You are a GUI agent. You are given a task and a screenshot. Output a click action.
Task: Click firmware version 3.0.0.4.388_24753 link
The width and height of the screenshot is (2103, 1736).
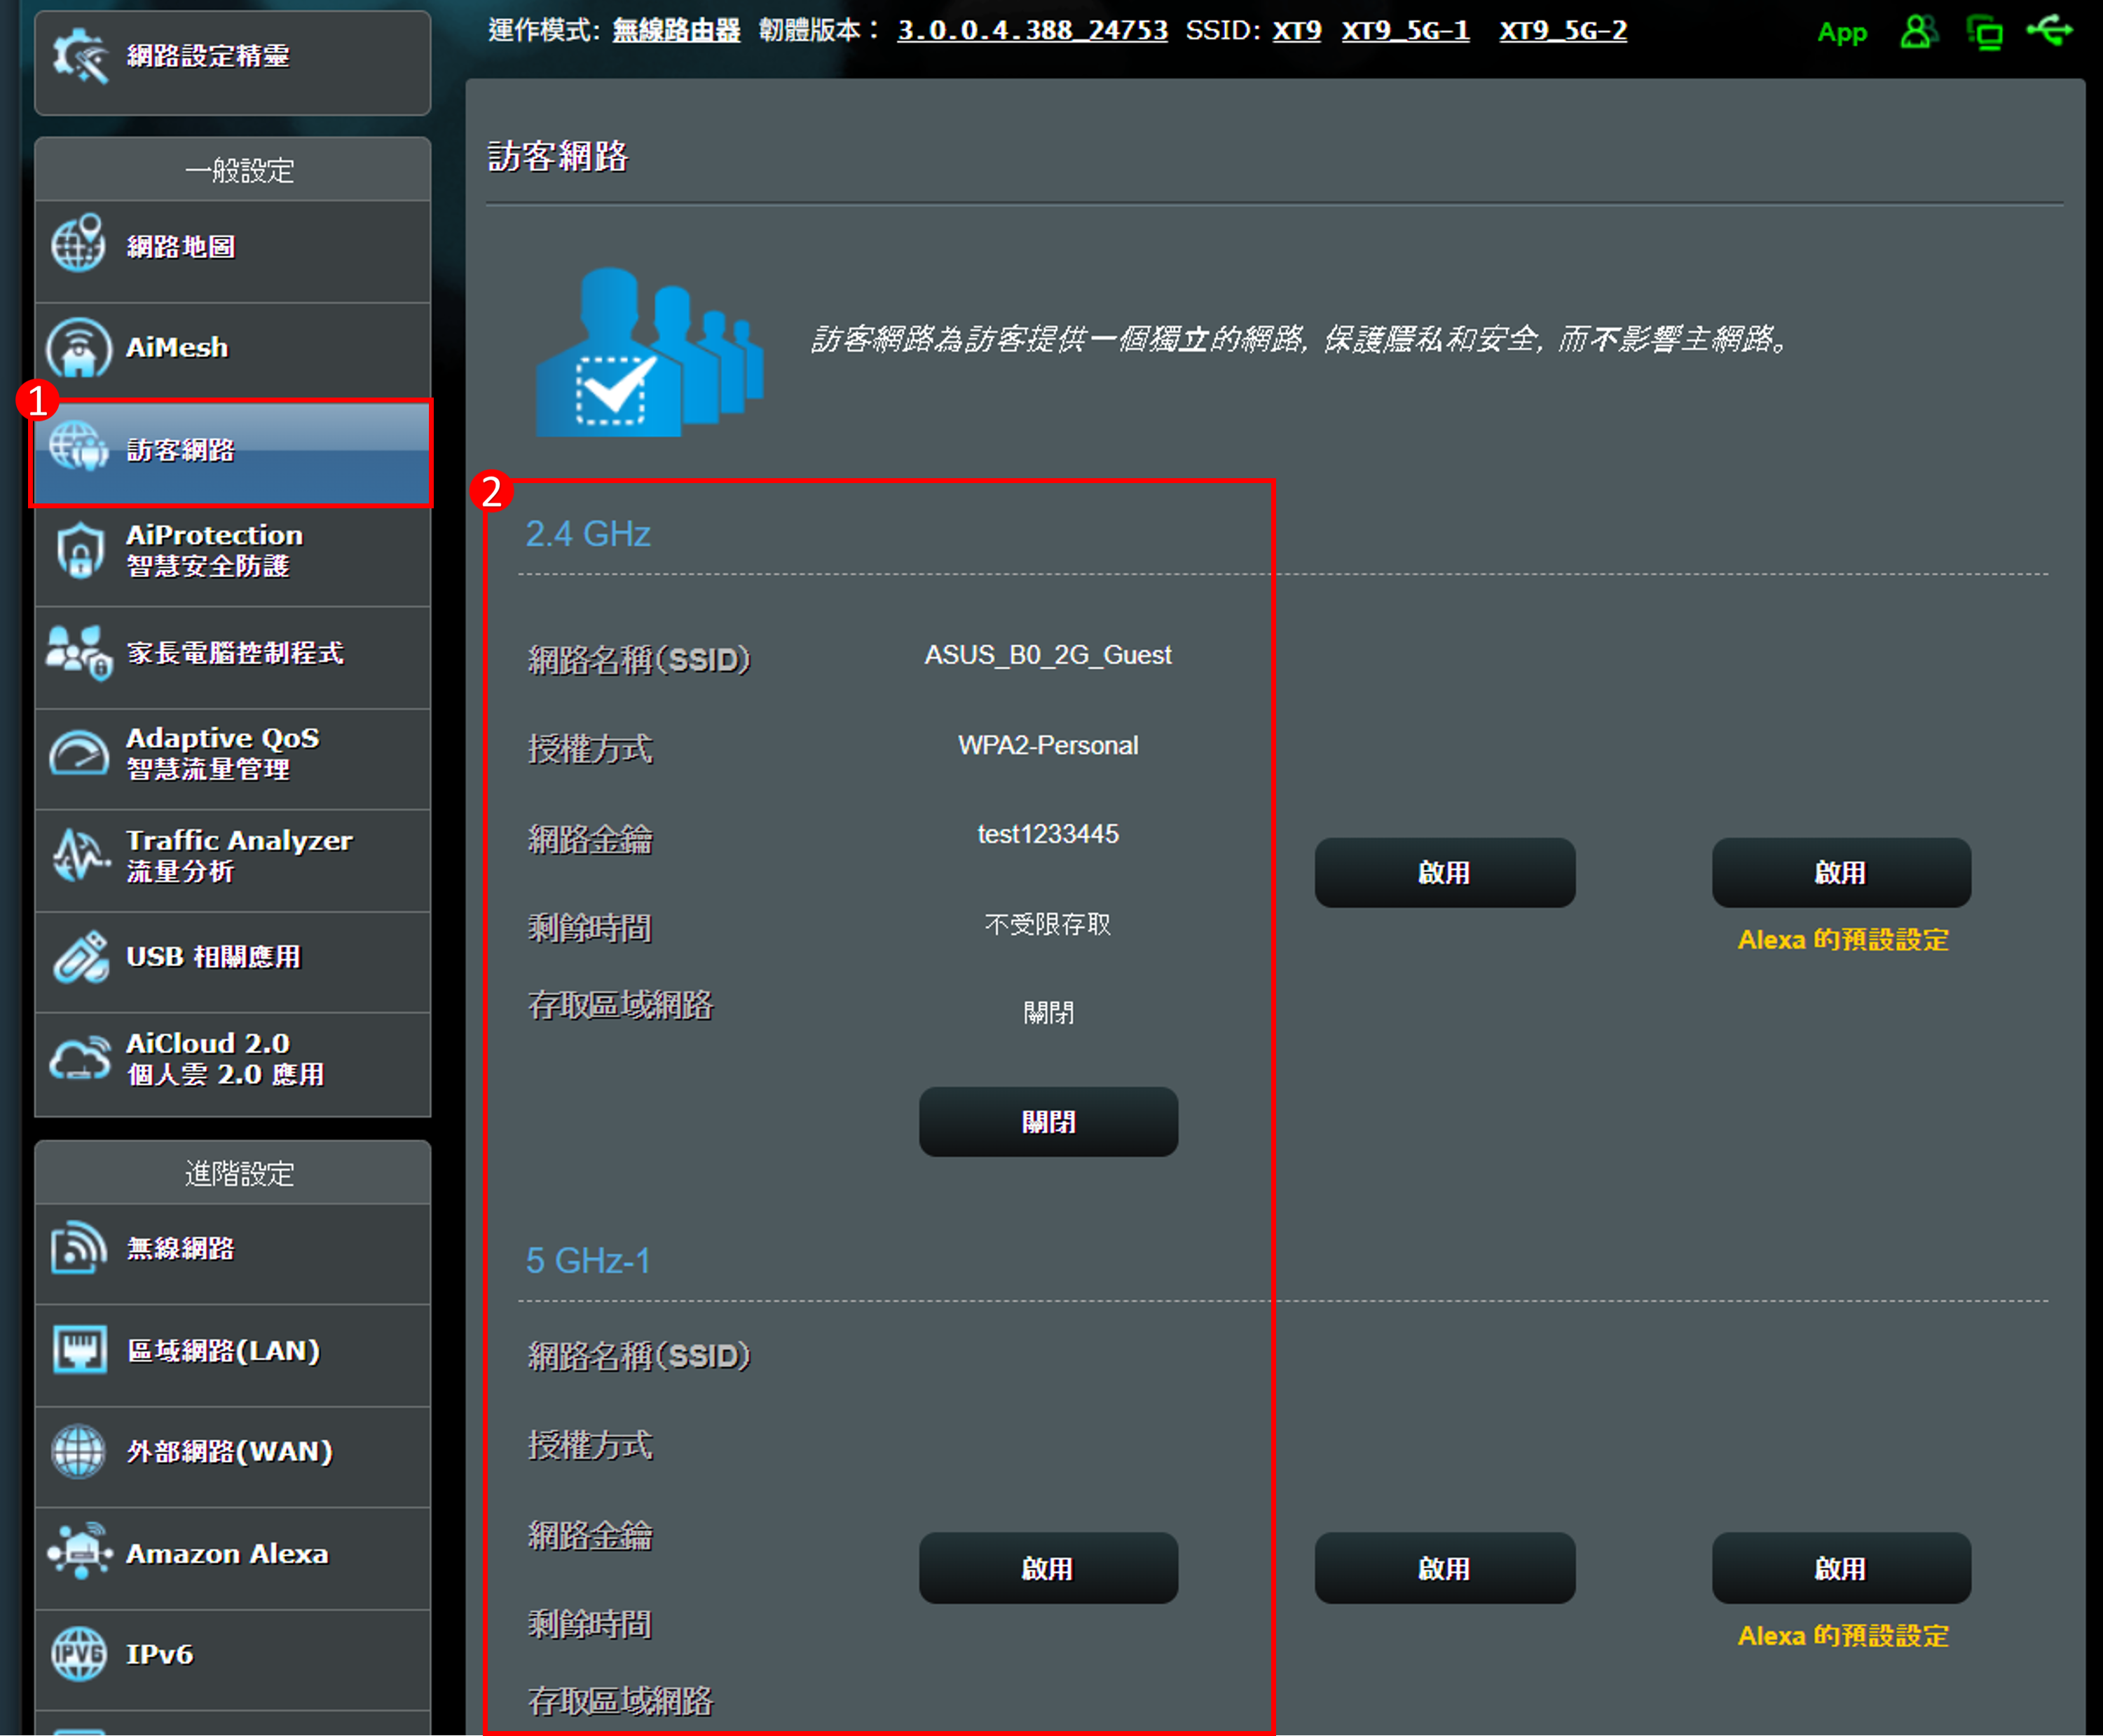point(1032,30)
